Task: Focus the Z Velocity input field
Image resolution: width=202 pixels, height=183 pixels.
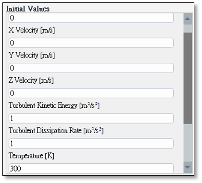Action: pos(91,93)
